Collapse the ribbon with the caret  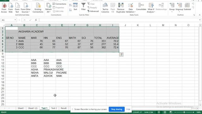[x=199, y=15]
